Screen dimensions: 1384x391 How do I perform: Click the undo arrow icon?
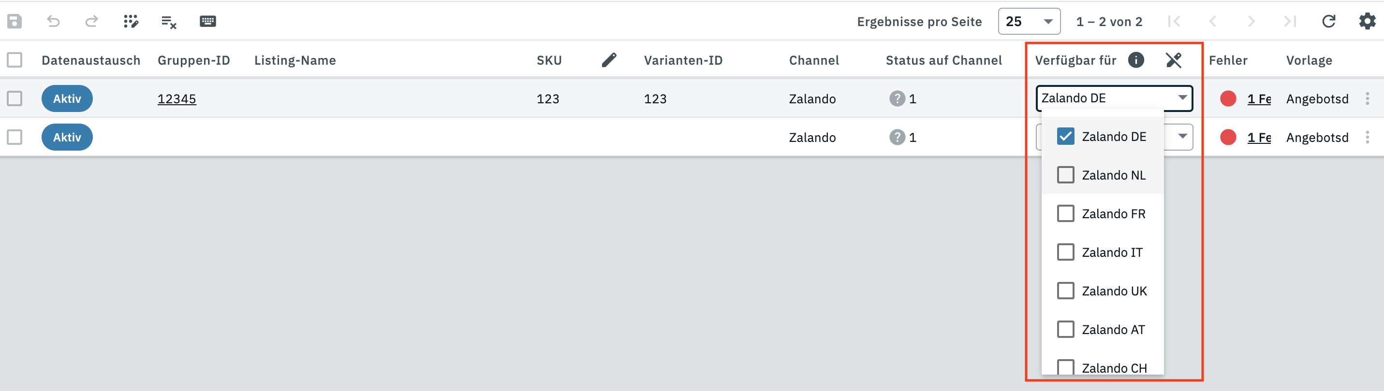coord(53,21)
